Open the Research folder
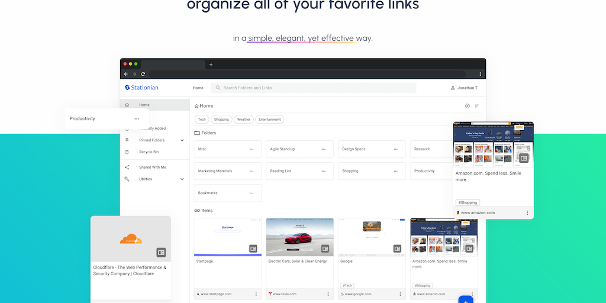 [x=431, y=149]
